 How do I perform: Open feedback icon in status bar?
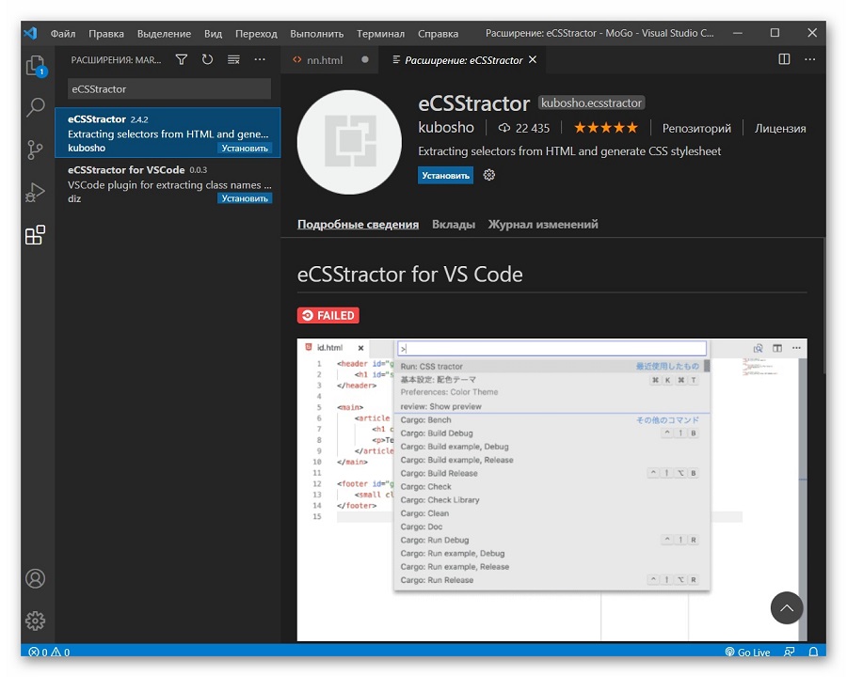coord(790,652)
